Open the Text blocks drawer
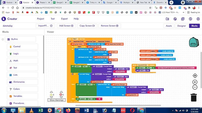This screenshot has height=113, width=202. pyautogui.click(x=22, y=68)
